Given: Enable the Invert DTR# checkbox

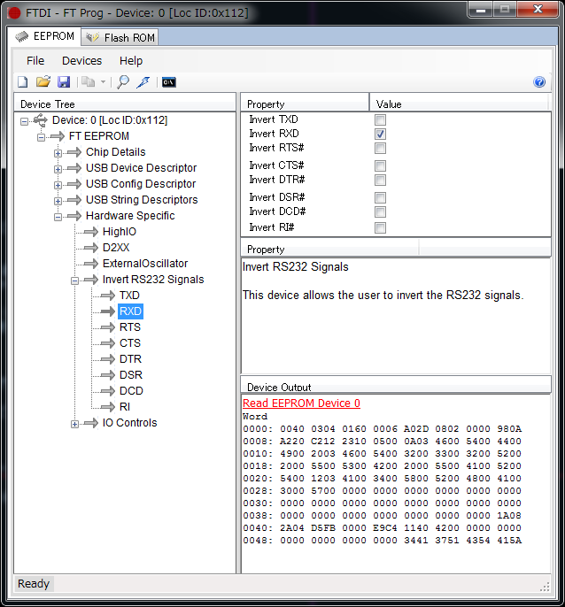Looking at the screenshot, I should 380,180.
